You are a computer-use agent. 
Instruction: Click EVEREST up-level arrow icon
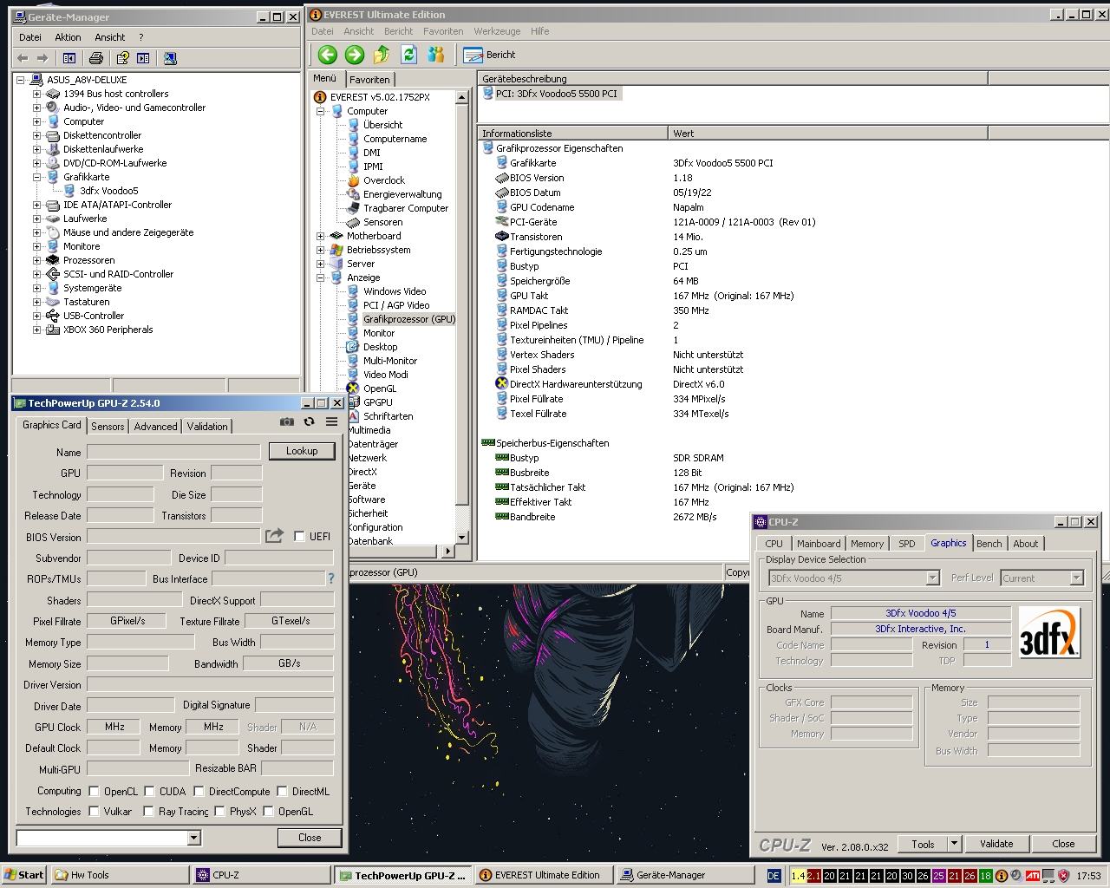382,55
